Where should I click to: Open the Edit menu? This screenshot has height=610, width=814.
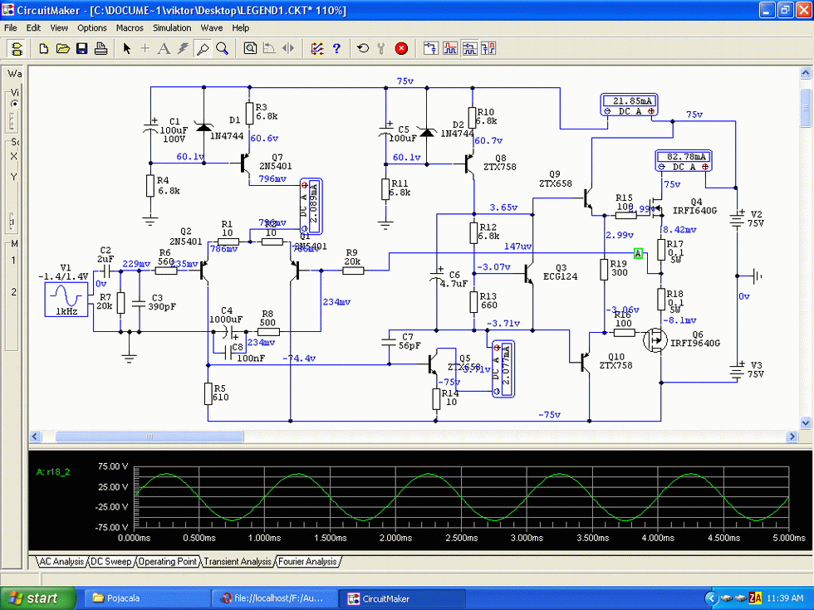[x=33, y=28]
